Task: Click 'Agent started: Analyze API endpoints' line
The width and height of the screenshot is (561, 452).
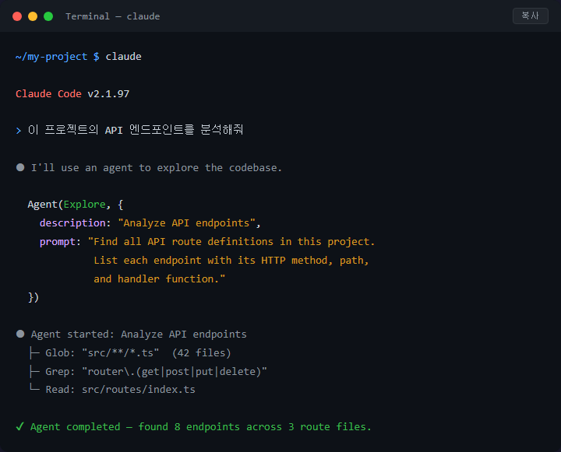Action: coord(139,334)
